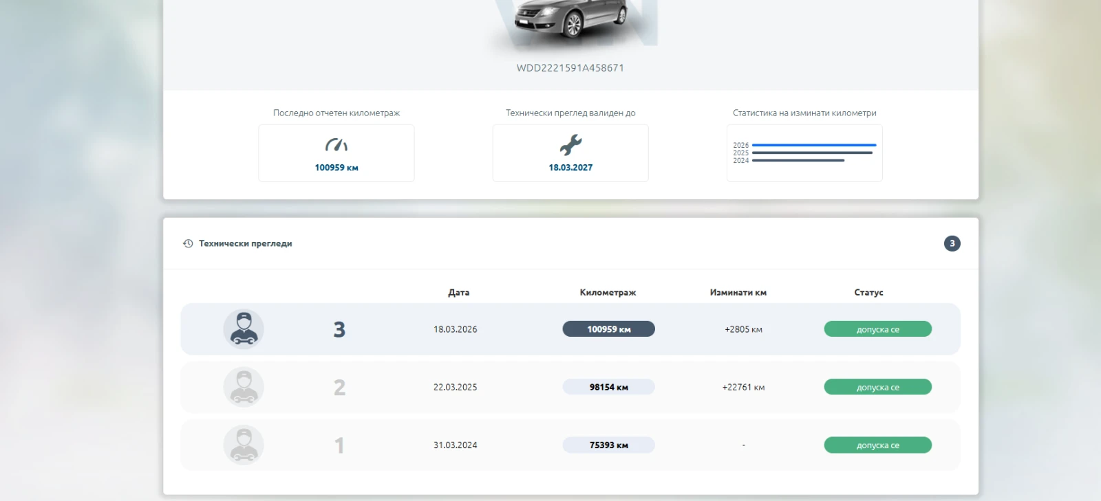
Task: Select the mechanic avatar in inspection row 1
Action: 244,445
